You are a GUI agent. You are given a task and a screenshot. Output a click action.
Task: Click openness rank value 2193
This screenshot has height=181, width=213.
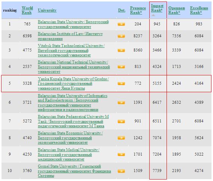177,171
